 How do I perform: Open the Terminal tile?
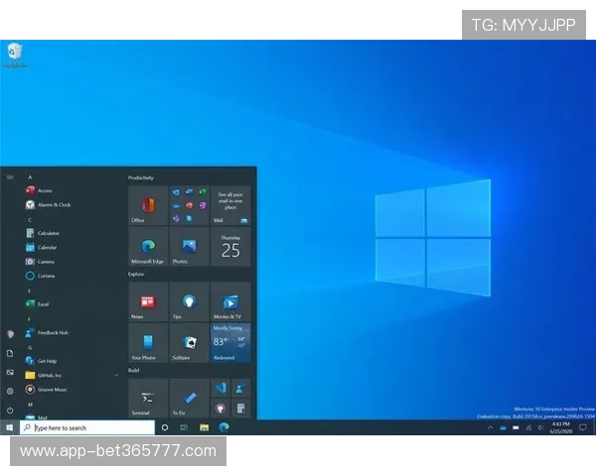click(x=148, y=397)
